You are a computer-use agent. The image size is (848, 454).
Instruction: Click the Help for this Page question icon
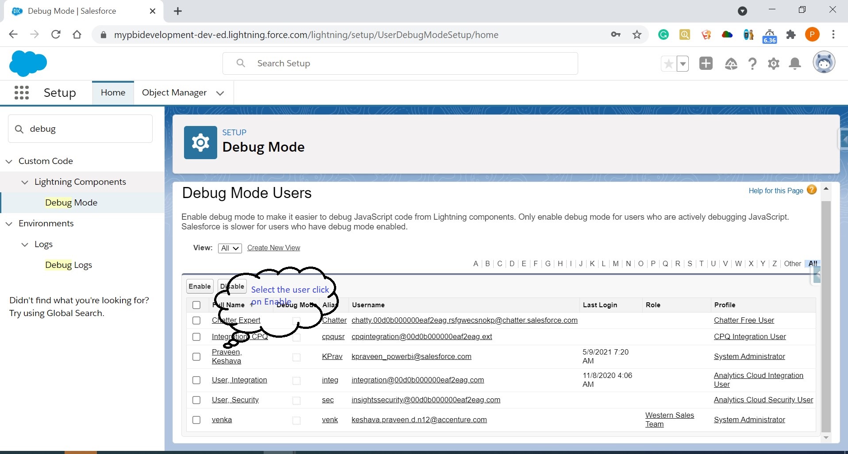(x=812, y=190)
